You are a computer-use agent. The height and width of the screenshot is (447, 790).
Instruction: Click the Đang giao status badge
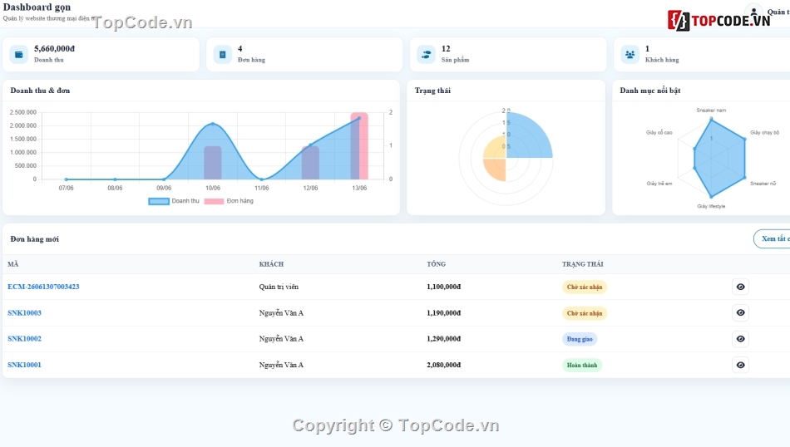[x=580, y=339]
